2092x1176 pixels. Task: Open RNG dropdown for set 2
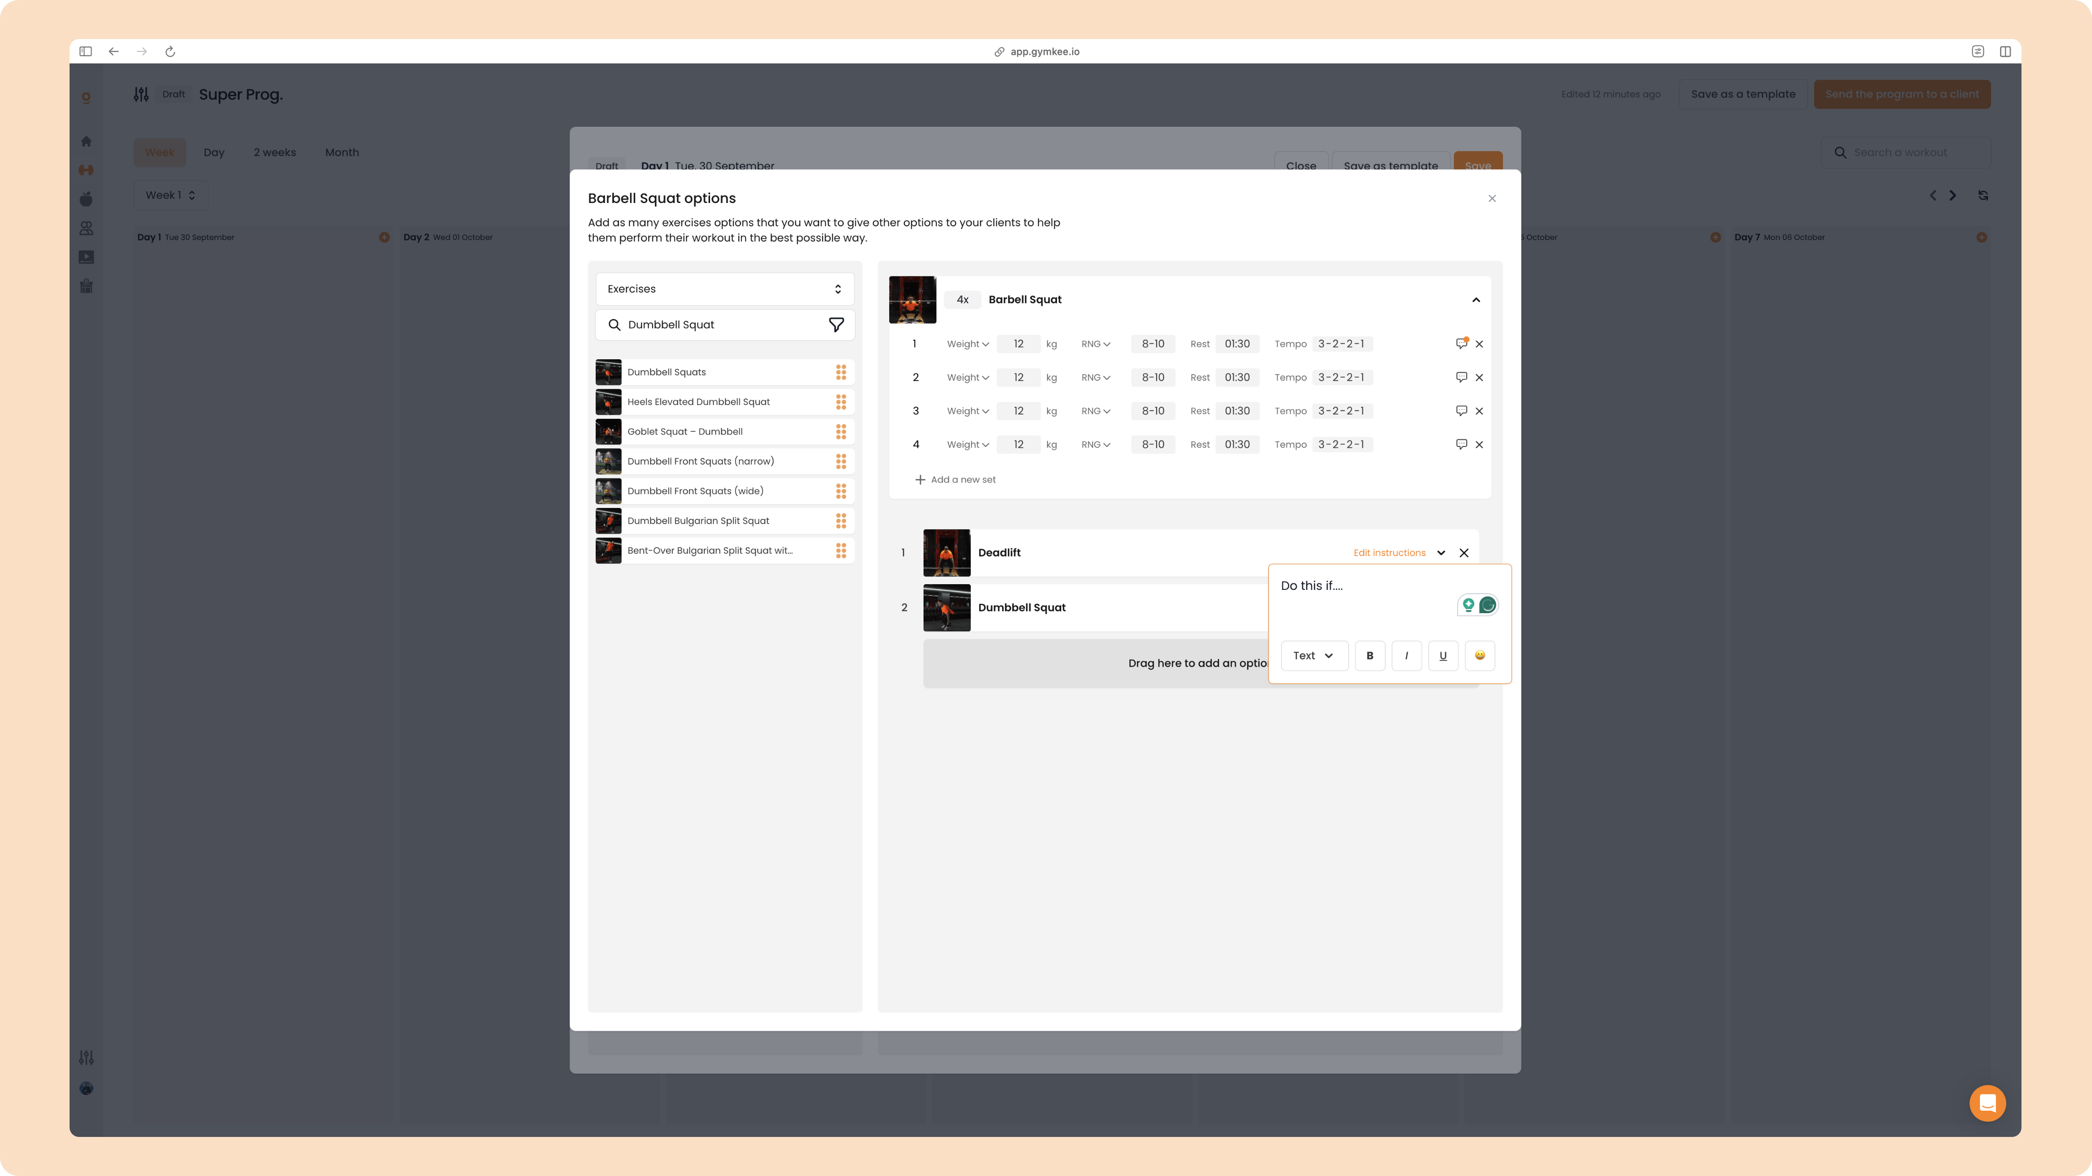pos(1095,378)
